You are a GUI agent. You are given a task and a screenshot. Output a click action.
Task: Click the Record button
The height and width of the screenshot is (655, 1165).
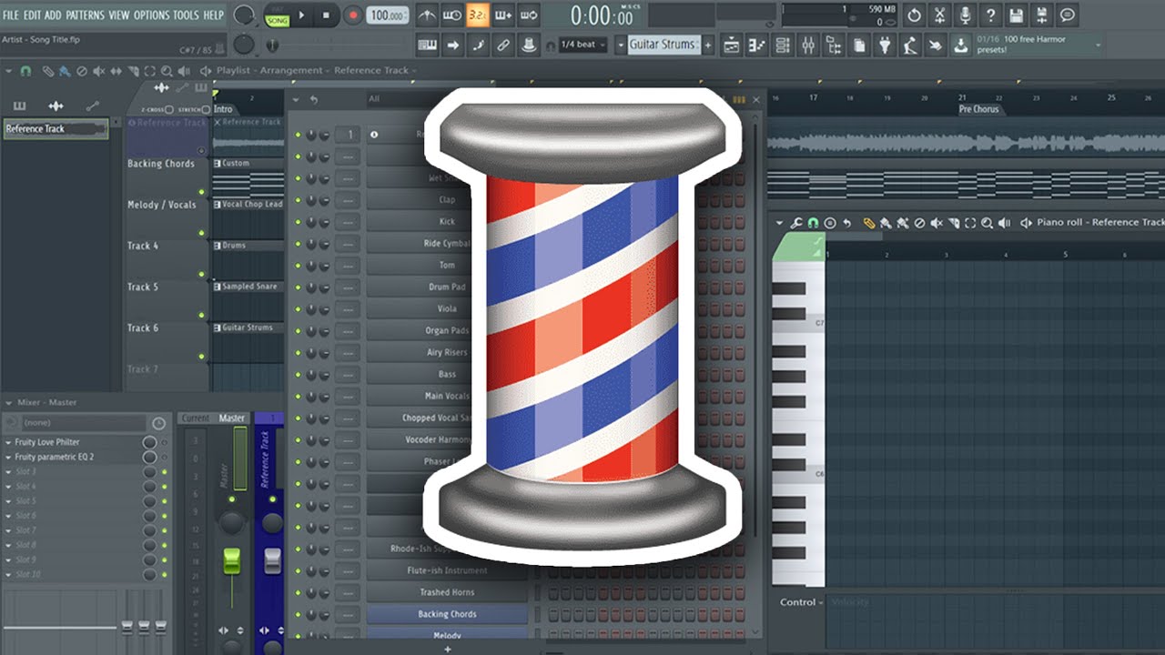[353, 15]
